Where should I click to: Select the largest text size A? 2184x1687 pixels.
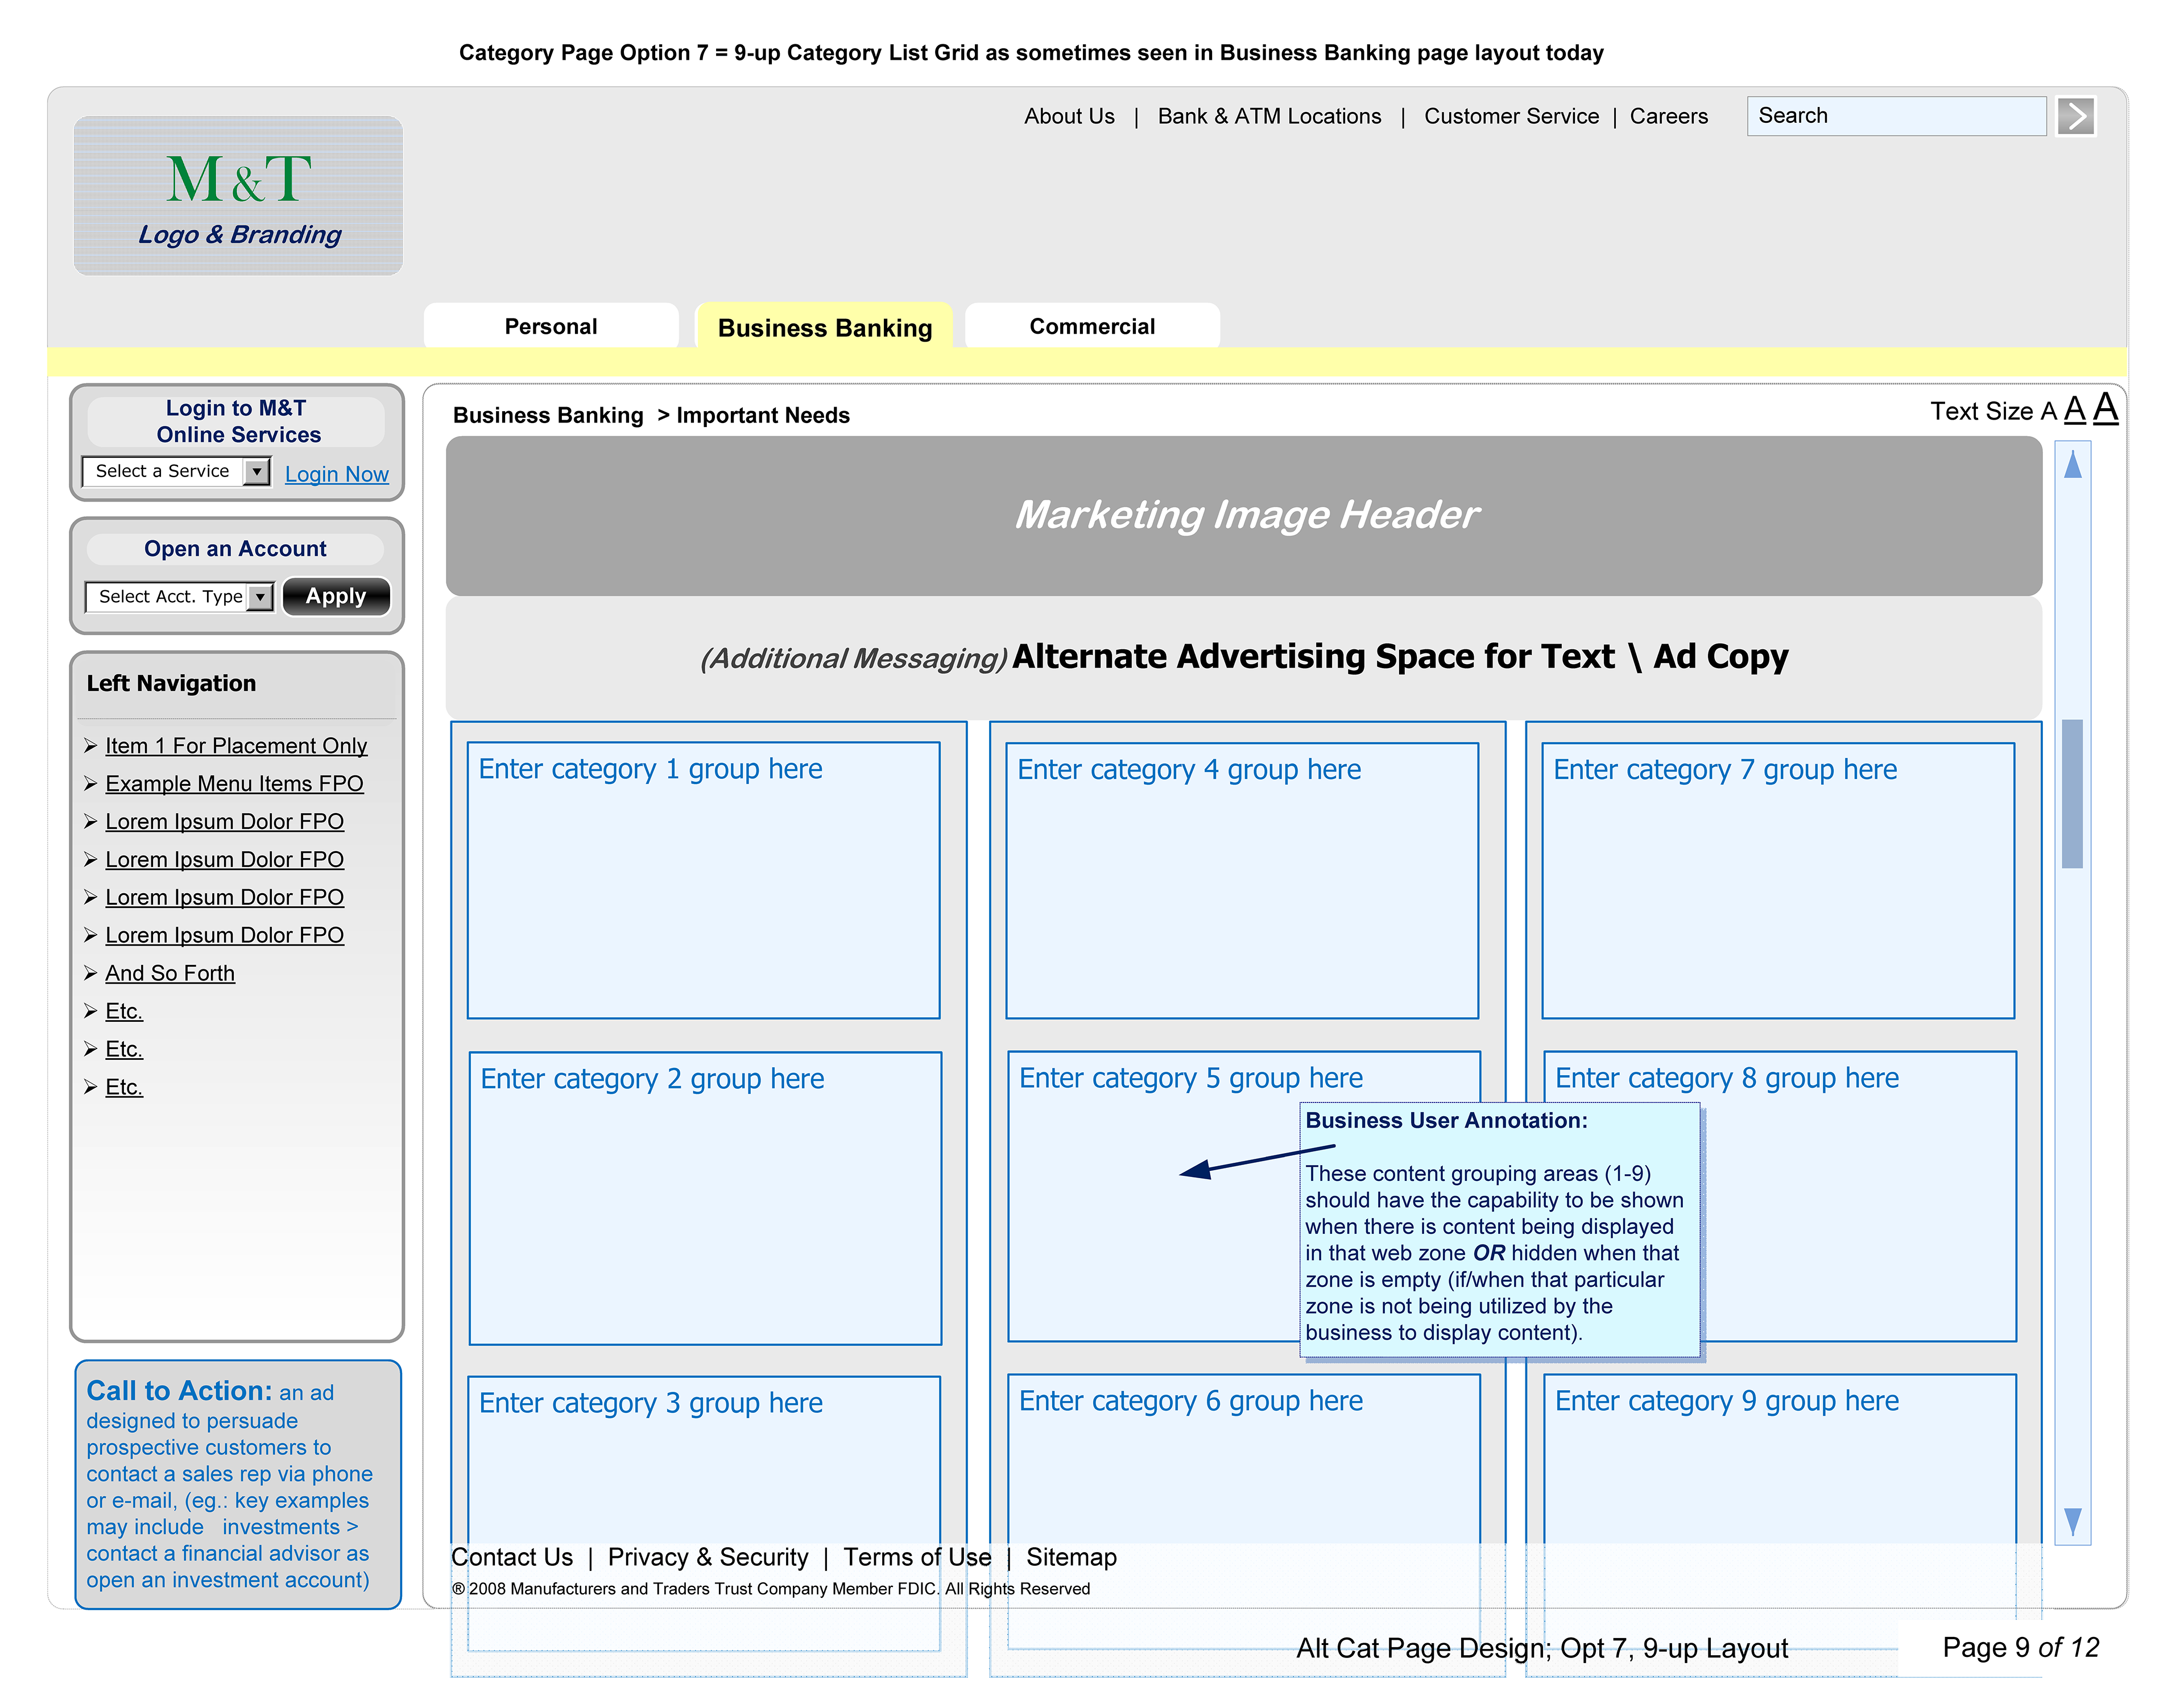pos(2105,408)
